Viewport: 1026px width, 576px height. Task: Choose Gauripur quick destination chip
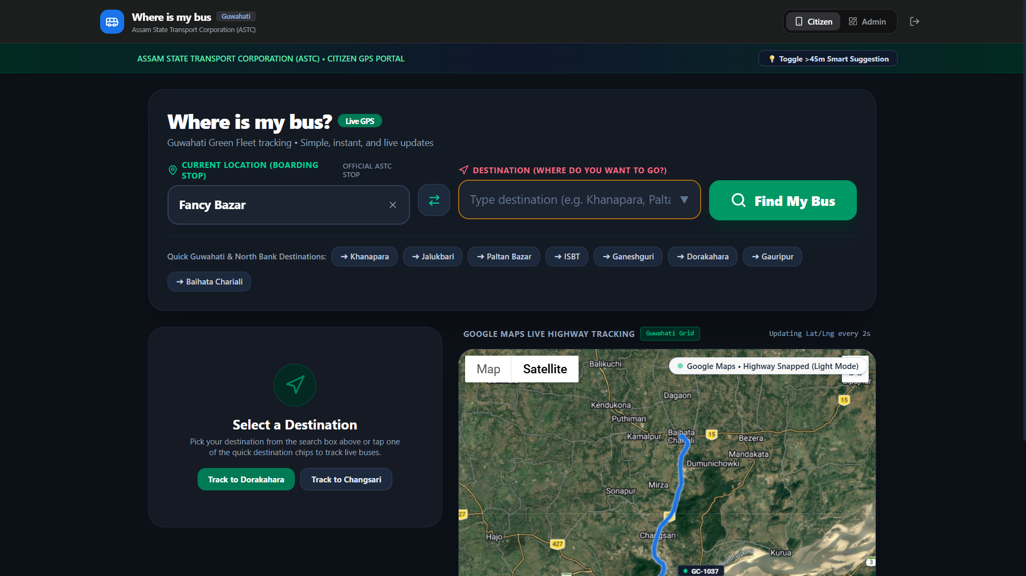click(x=772, y=257)
